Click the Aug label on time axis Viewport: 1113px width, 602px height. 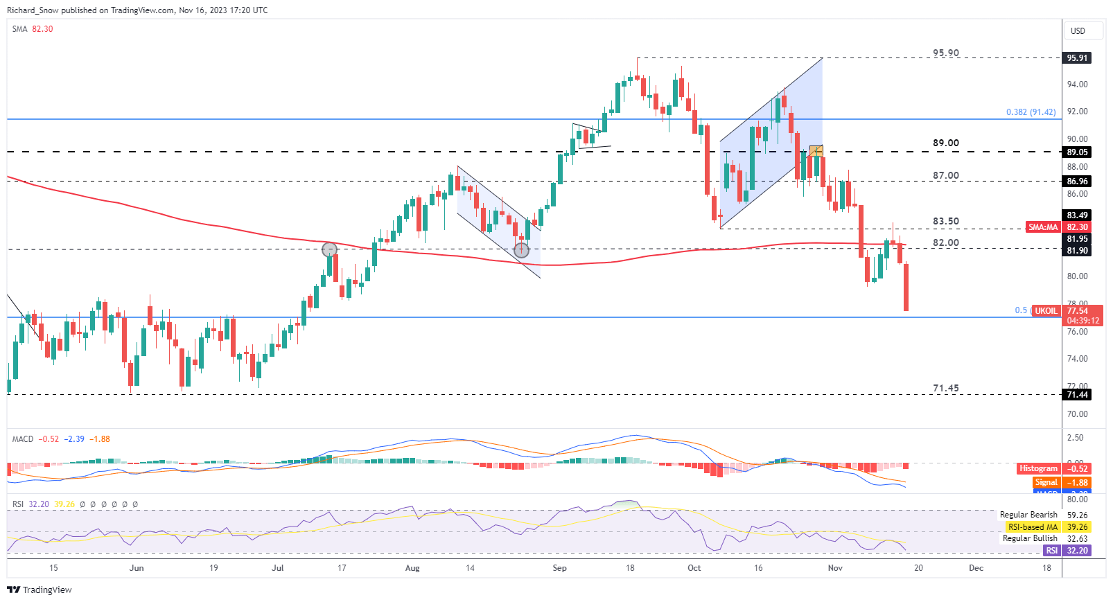(x=412, y=568)
